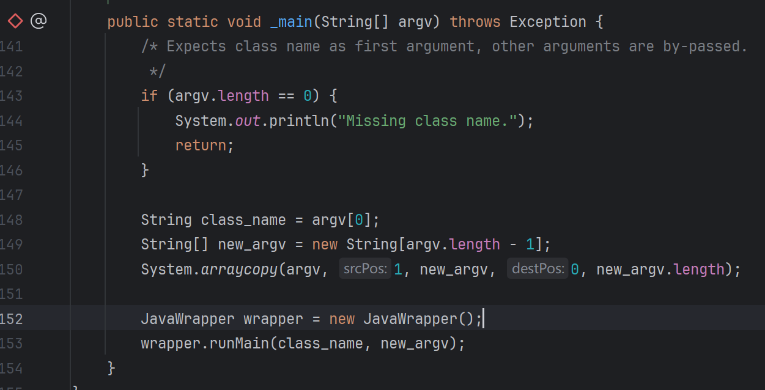Click the Exception type after throws
Screen dimensions: 765x390
pos(547,22)
